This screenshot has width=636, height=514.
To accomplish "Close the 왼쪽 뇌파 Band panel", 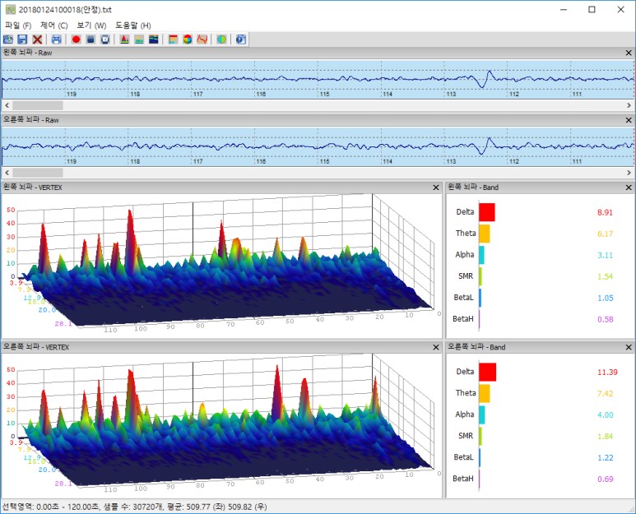I will tap(629, 188).
